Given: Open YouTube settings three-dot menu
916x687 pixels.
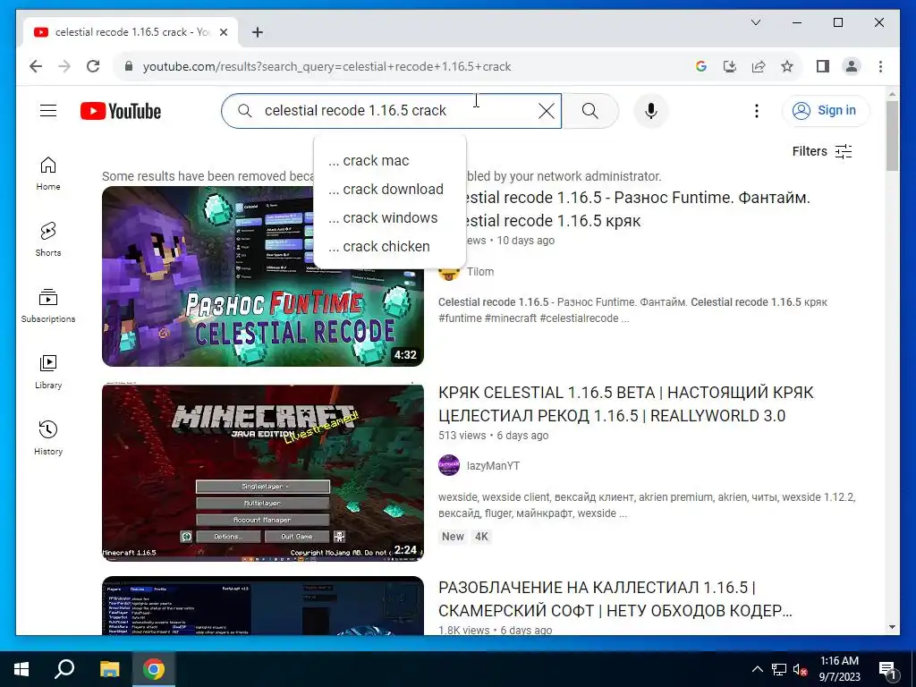Looking at the screenshot, I should pos(757,111).
